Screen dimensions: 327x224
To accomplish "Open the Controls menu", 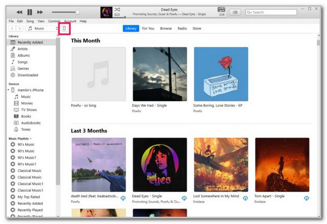I will coord(54,21).
